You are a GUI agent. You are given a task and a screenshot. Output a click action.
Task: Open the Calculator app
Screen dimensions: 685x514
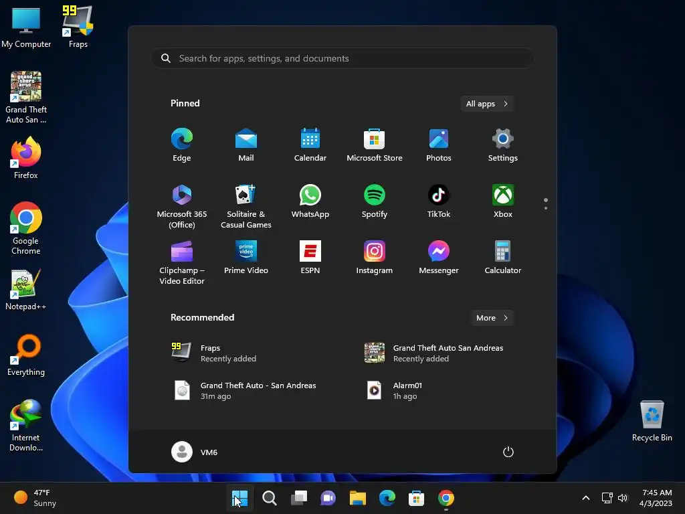(503, 258)
